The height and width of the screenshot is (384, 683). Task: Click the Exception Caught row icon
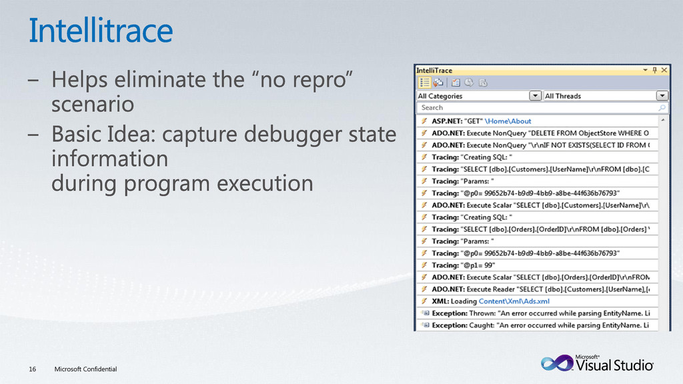425,325
